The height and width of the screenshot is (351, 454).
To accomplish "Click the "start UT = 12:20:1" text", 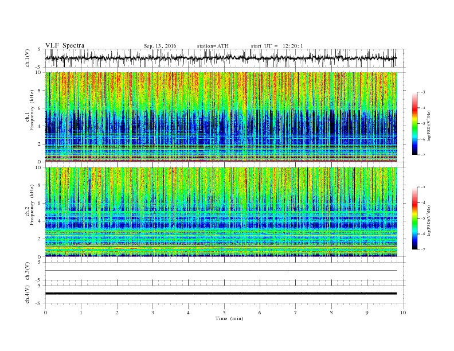I will [277, 46].
